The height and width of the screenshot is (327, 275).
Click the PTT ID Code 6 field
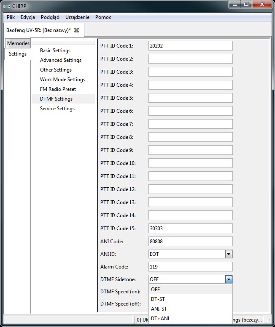click(190, 111)
